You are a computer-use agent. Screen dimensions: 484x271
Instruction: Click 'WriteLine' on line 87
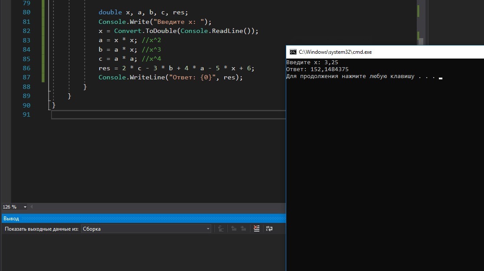tap(147, 77)
